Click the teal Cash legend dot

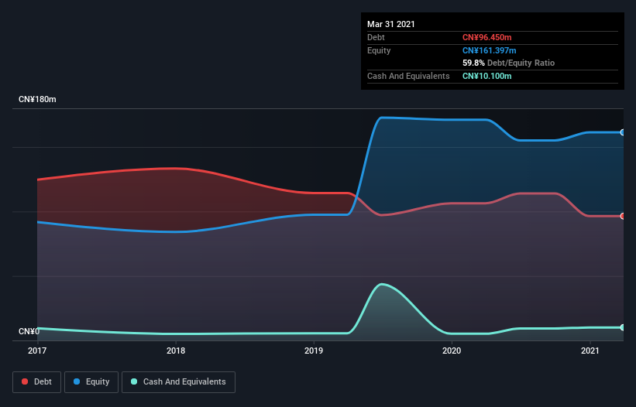coord(134,381)
